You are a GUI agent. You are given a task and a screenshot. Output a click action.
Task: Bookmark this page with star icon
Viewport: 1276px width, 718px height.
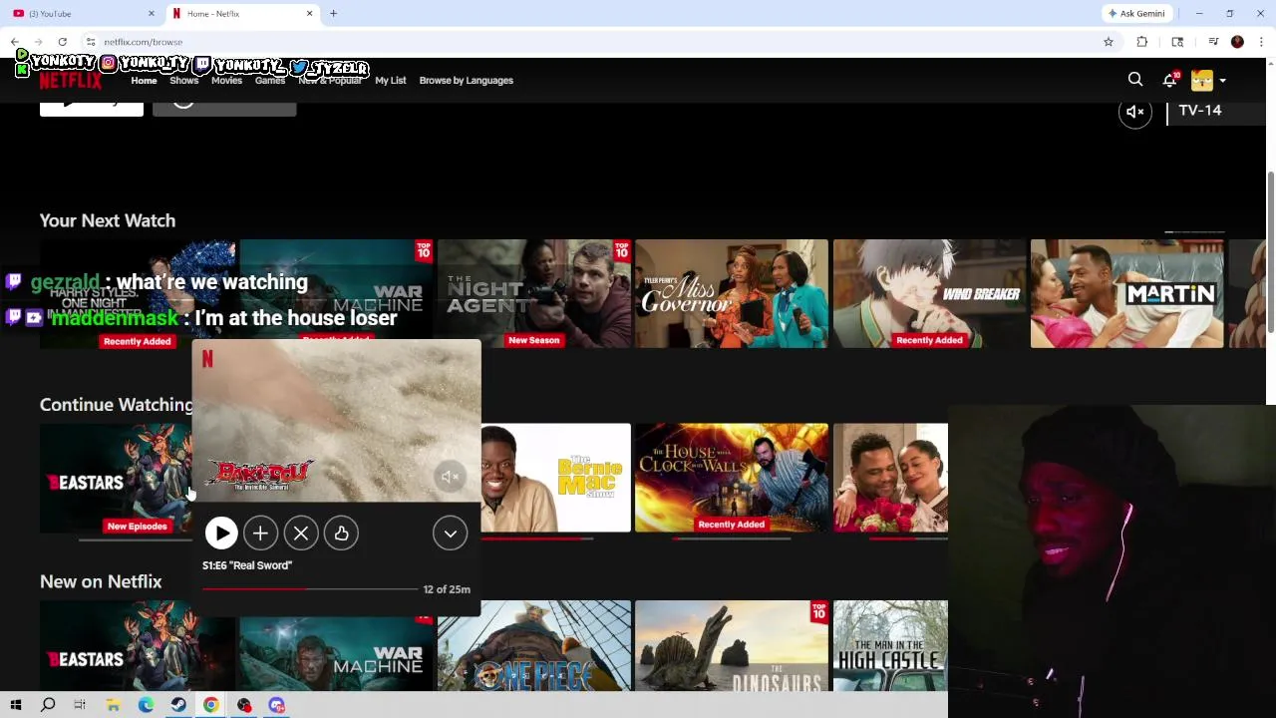[1108, 42]
